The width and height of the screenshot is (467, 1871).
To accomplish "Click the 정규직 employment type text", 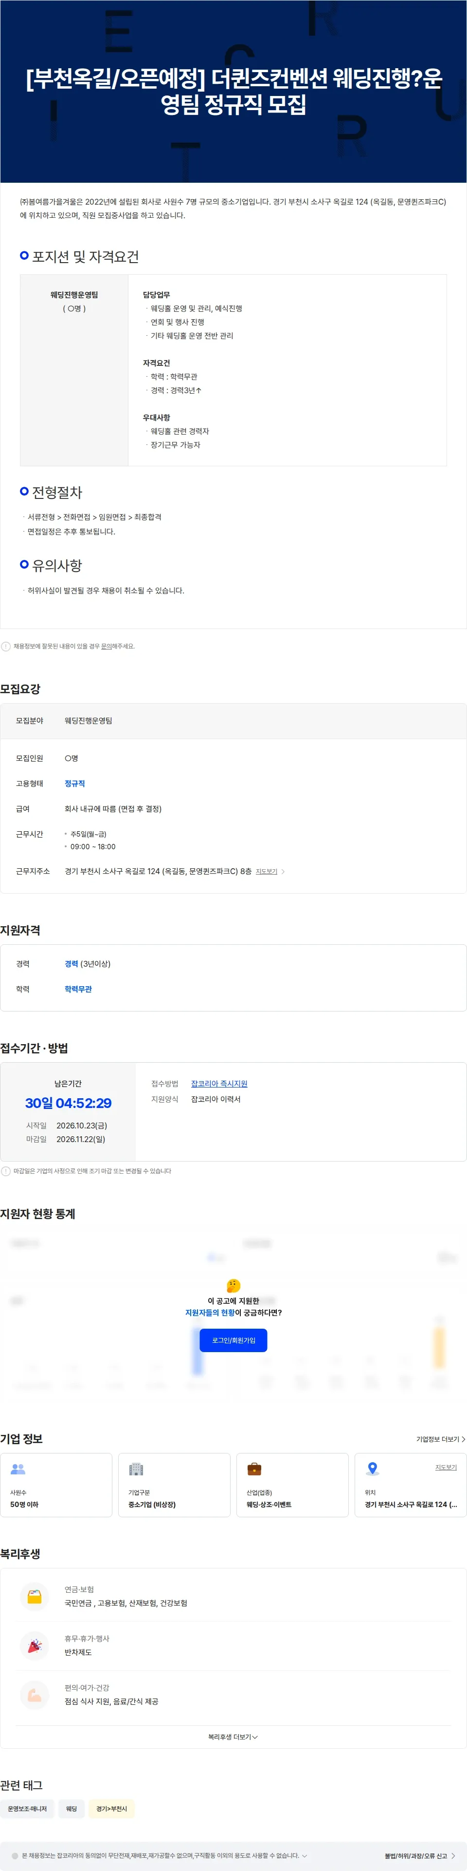I will (x=75, y=783).
